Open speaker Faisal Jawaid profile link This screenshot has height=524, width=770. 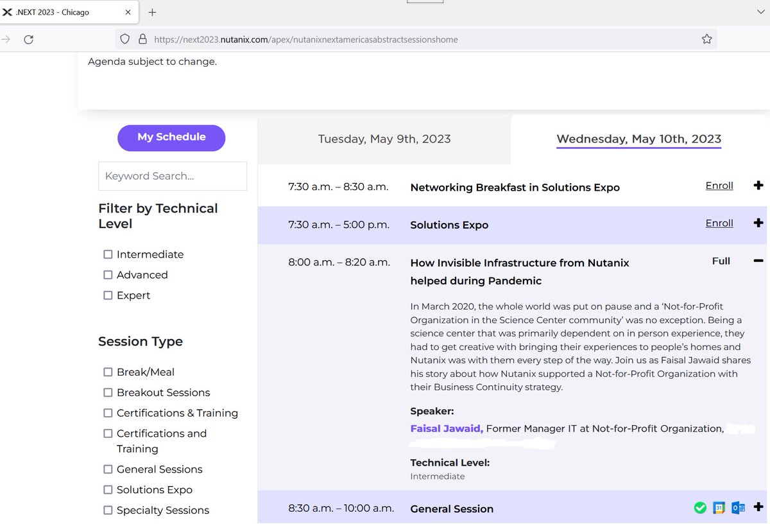coord(447,428)
